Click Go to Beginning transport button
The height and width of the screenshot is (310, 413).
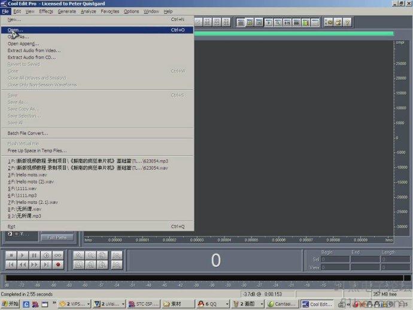(11, 264)
